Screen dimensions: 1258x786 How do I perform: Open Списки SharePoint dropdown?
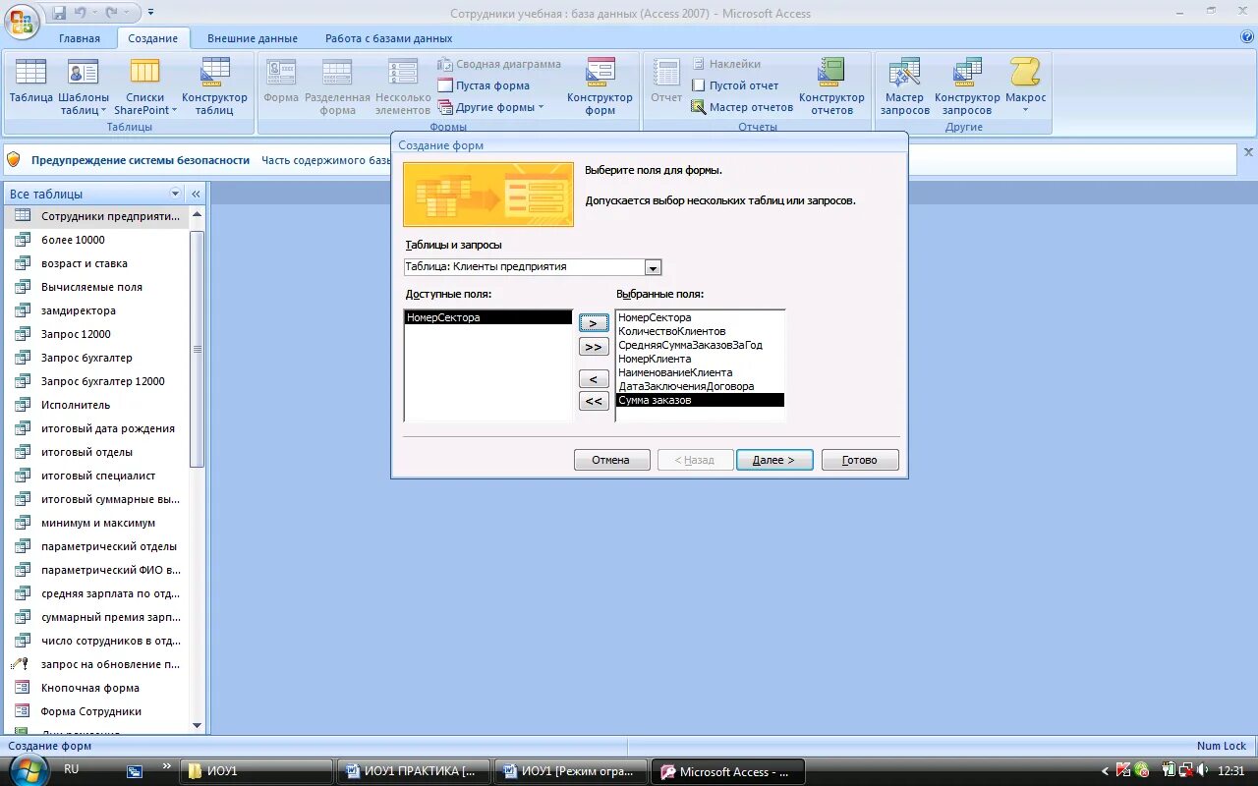click(145, 87)
